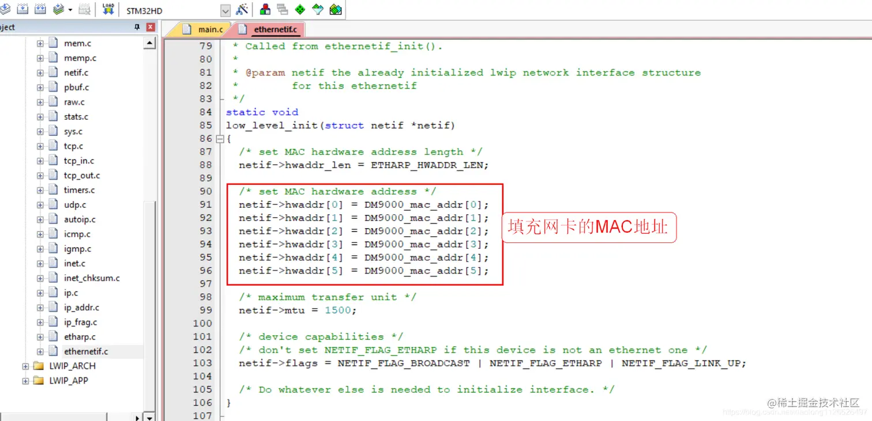Open Manage Run-Time Environment green diamond
This screenshot has width=872, height=421.
pos(300,9)
